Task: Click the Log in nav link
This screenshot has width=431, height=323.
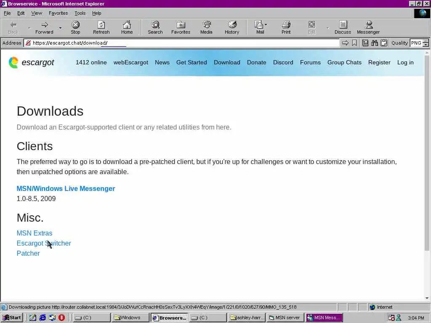Action: point(405,62)
